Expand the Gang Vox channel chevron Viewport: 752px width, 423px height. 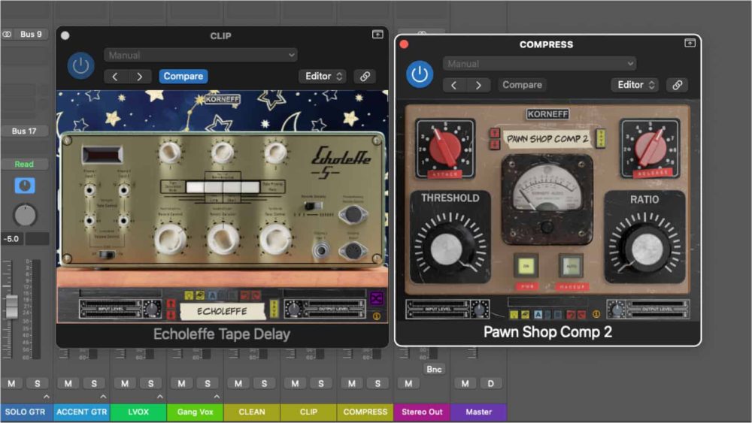tap(217, 397)
